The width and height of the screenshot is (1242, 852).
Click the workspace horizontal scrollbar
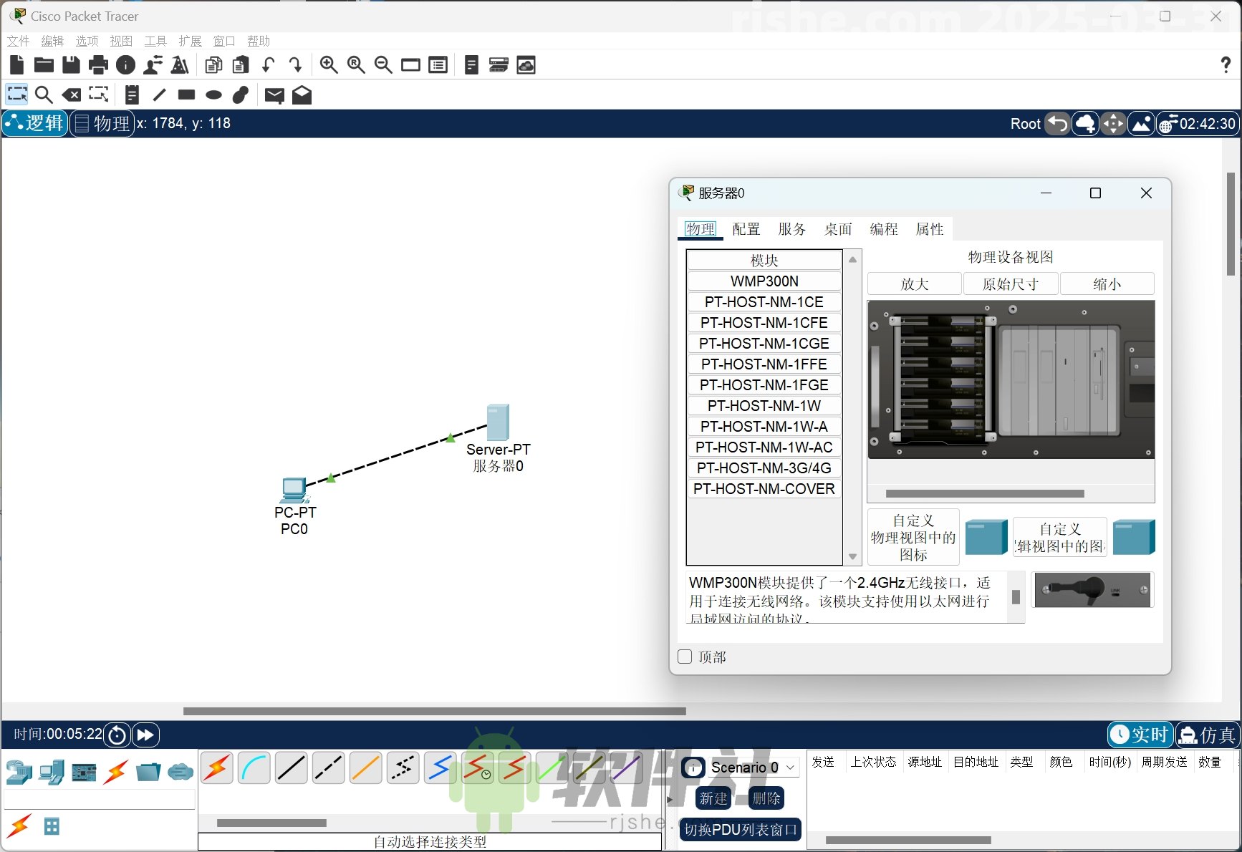(x=434, y=711)
